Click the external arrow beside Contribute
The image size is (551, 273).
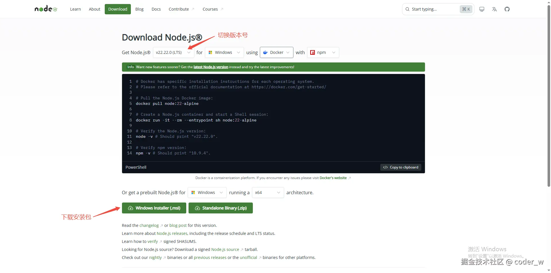(x=193, y=9)
